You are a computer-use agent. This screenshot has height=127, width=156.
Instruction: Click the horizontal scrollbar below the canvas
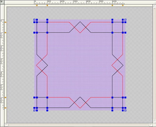pos(79,125)
